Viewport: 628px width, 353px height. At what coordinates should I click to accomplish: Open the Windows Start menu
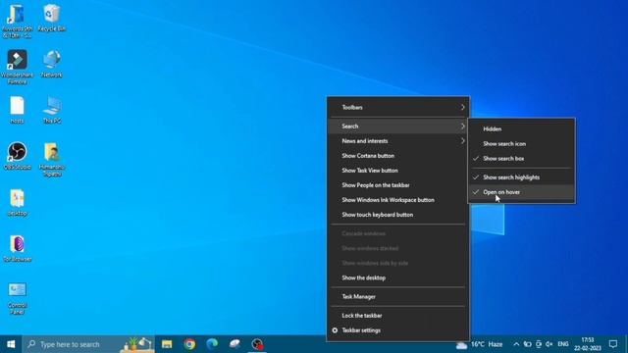tap(11, 344)
